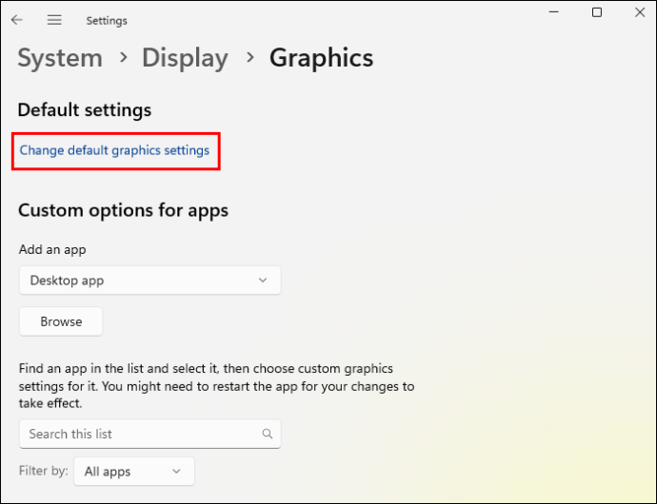Screen dimensions: 657x504
Task: Click the Default settings heading
Action: (84, 110)
